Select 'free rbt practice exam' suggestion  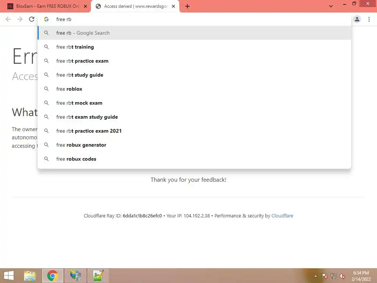(x=194, y=61)
